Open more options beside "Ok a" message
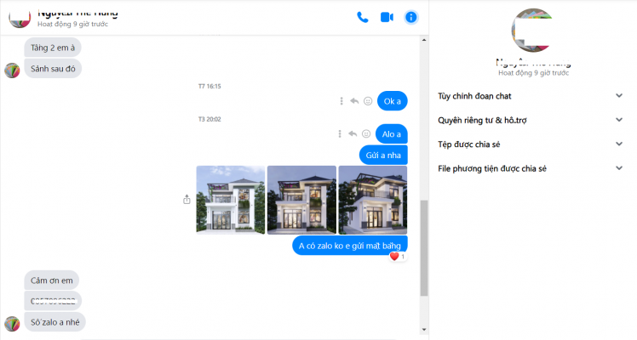 [x=341, y=101]
